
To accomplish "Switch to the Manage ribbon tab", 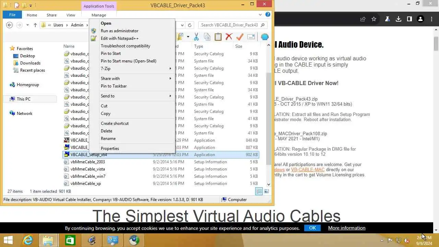I will coord(99,15).
